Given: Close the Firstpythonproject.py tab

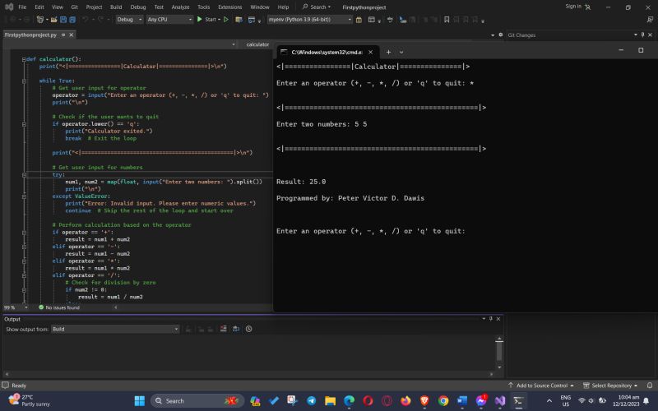Looking at the screenshot, I should point(72,35).
